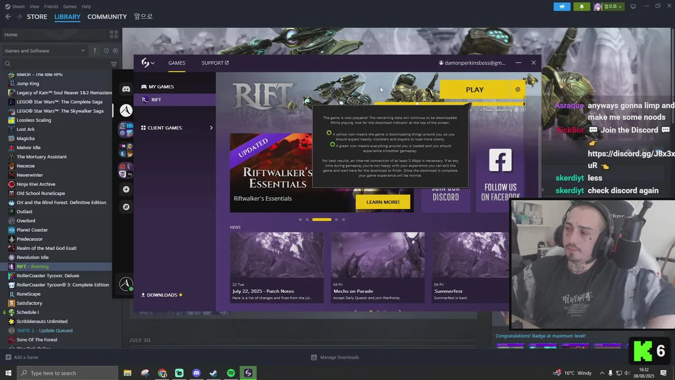Select Old School RuneScape in the library

point(40,193)
